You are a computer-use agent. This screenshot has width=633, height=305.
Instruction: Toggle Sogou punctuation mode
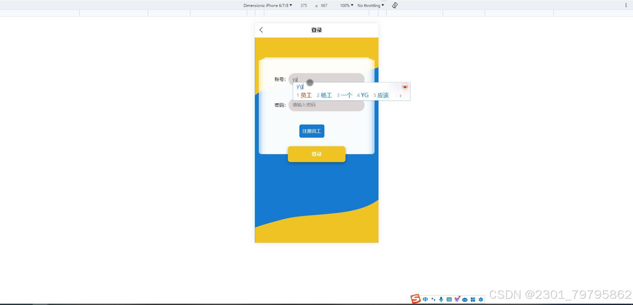click(x=433, y=299)
